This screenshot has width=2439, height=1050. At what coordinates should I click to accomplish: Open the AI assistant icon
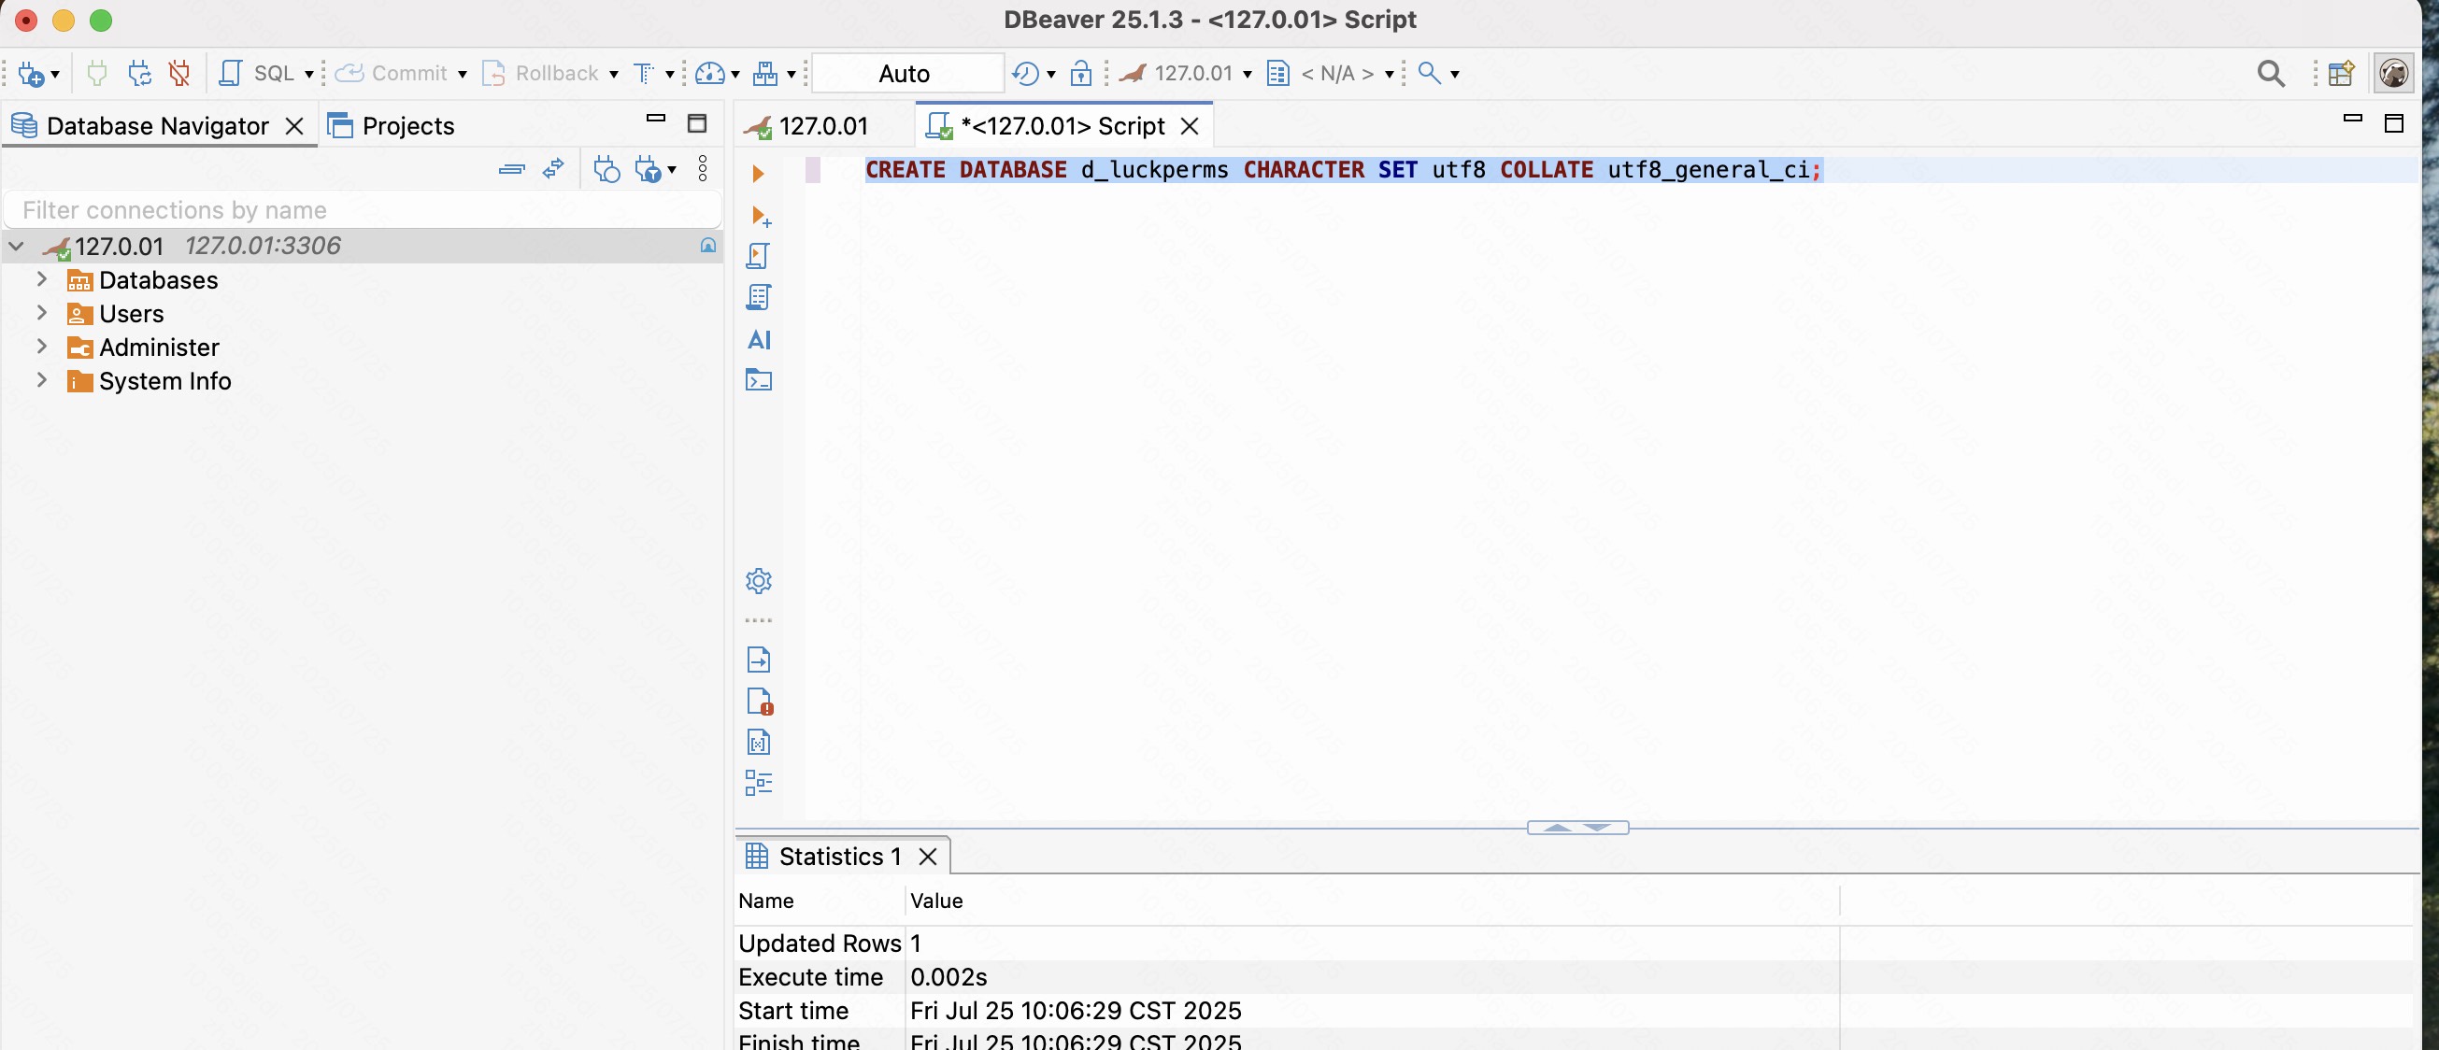tap(760, 340)
